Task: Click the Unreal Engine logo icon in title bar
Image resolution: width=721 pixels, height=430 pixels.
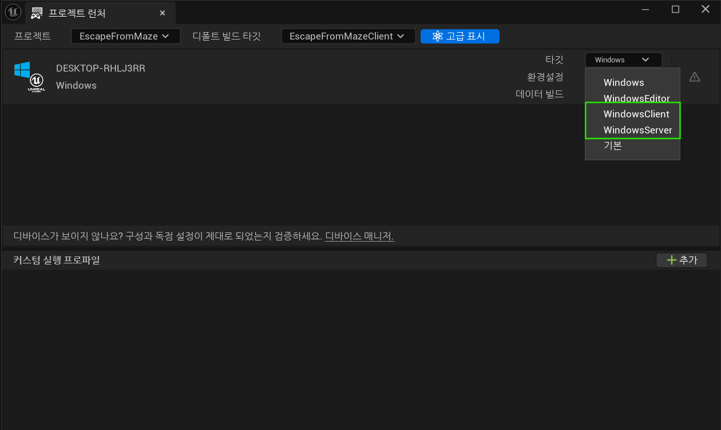Action: [x=13, y=11]
